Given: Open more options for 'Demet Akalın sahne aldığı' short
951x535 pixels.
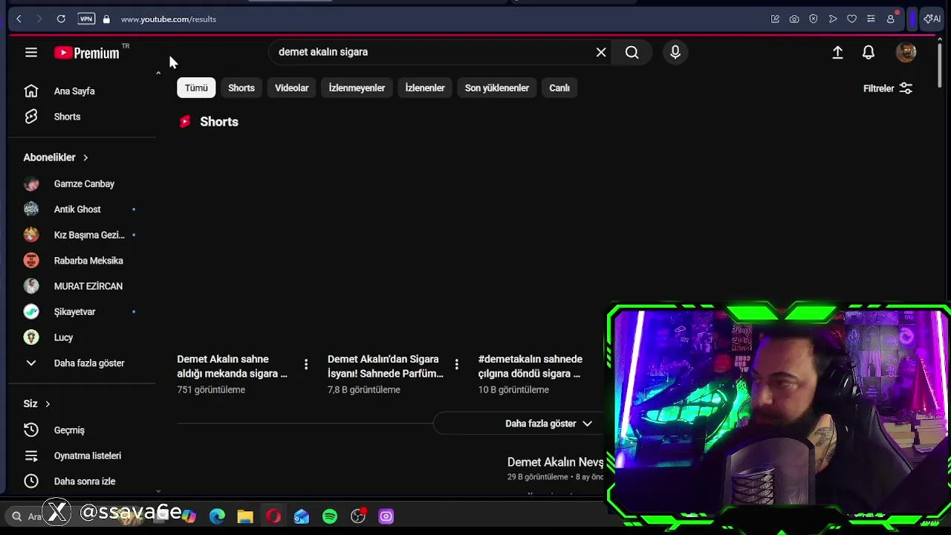Looking at the screenshot, I should click(x=306, y=364).
